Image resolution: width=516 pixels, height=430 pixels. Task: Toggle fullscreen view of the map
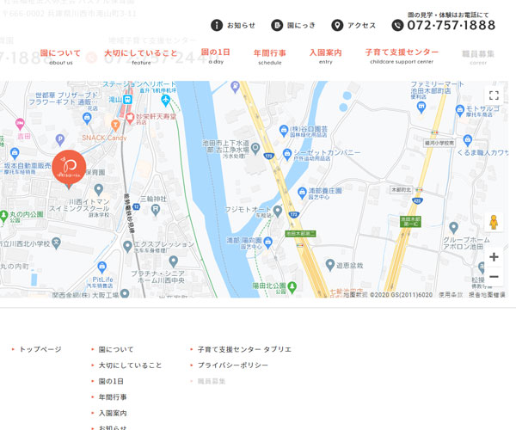(x=494, y=95)
